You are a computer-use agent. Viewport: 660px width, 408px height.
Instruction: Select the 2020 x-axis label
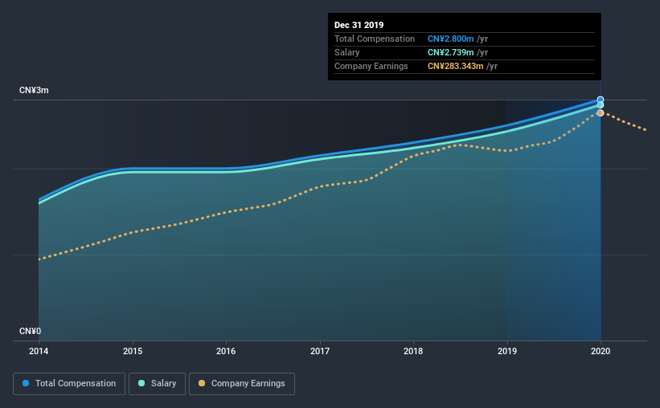601,351
